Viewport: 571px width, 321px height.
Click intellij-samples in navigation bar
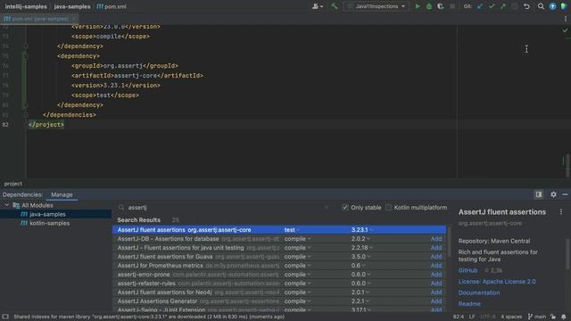tap(26, 6)
